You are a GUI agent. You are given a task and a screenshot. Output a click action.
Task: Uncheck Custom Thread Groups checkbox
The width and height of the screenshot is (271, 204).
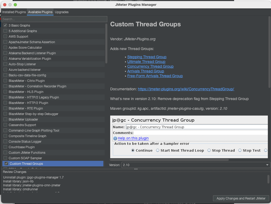[6, 163]
